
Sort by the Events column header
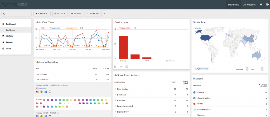(173, 82)
